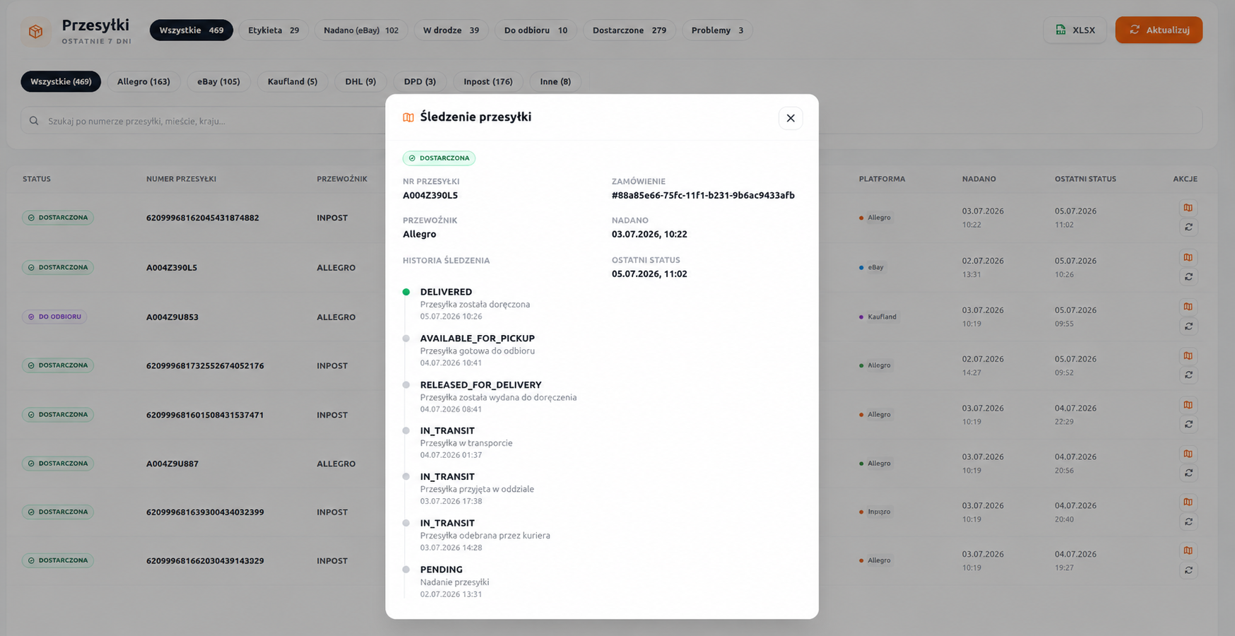Show Dostarczone 279 shipments
The image size is (1235, 636).
pyautogui.click(x=629, y=30)
